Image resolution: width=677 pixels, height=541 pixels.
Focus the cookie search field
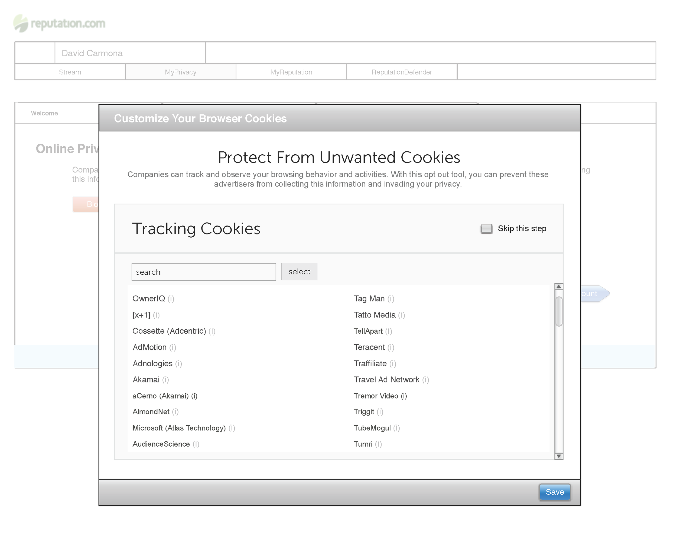[x=204, y=272]
